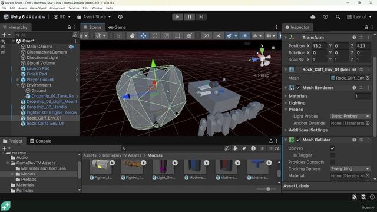
Task: Open the Asset Store dropdown
Action: [x=94, y=17]
